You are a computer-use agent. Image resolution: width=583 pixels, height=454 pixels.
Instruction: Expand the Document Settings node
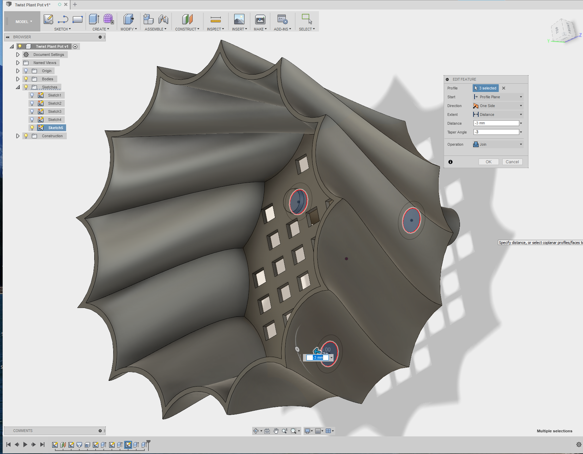[x=18, y=55]
